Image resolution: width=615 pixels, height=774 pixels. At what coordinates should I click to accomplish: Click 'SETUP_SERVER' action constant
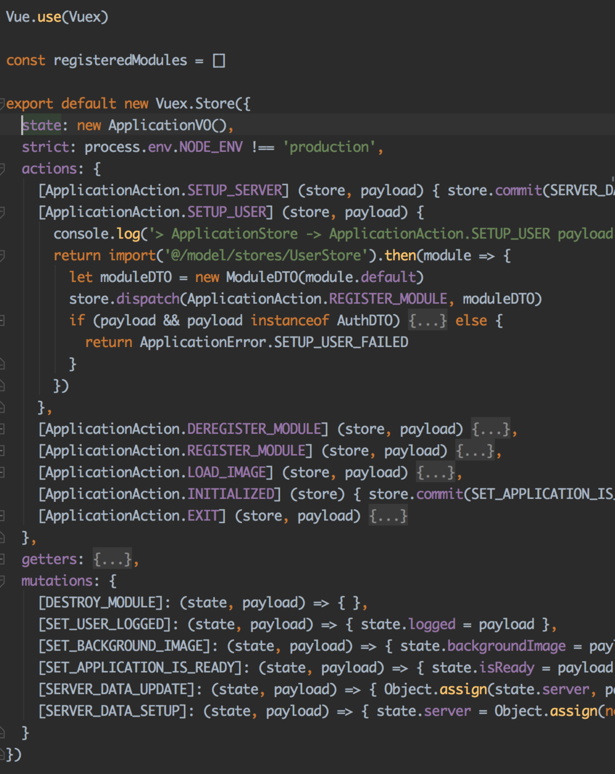point(235,190)
